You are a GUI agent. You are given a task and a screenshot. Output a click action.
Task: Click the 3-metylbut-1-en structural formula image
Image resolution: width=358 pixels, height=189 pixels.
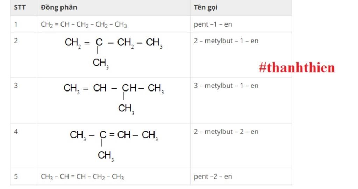click(x=114, y=99)
